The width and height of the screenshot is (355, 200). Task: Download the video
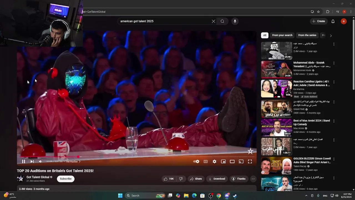pos(217,179)
